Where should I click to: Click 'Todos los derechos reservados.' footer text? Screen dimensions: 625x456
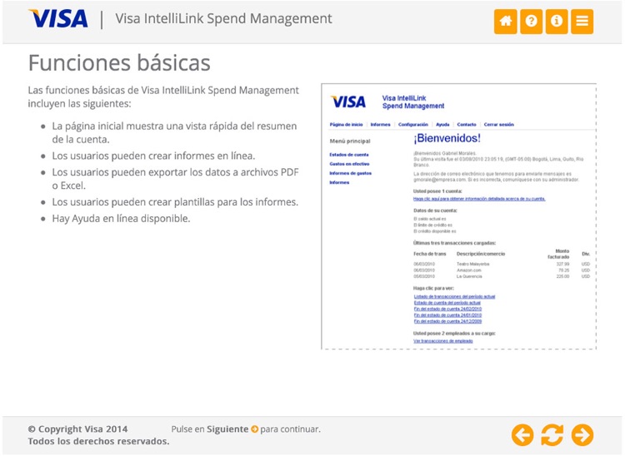98,441
